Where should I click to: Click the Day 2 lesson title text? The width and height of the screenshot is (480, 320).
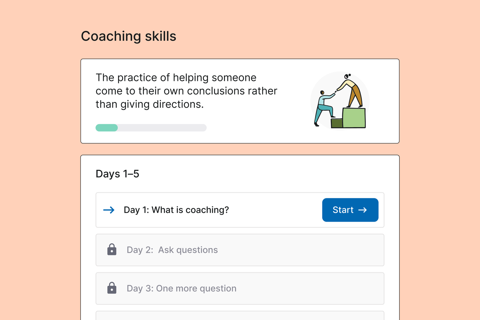click(172, 250)
